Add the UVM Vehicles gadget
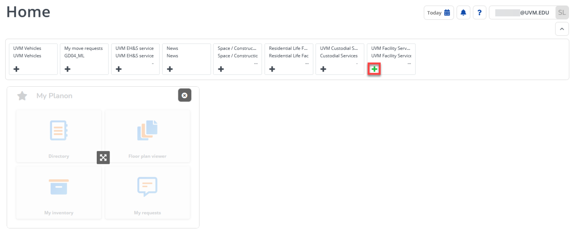Screen dimensions: 576x237 [16, 69]
